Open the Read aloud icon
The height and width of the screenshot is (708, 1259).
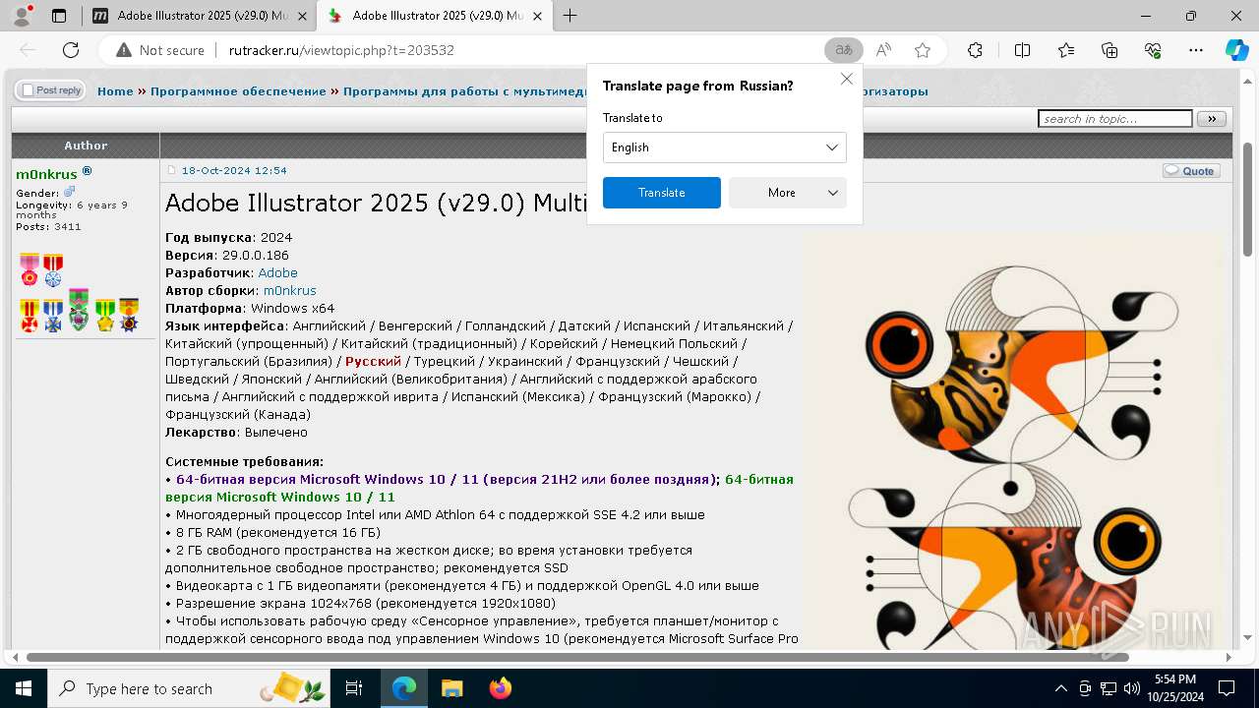[883, 50]
